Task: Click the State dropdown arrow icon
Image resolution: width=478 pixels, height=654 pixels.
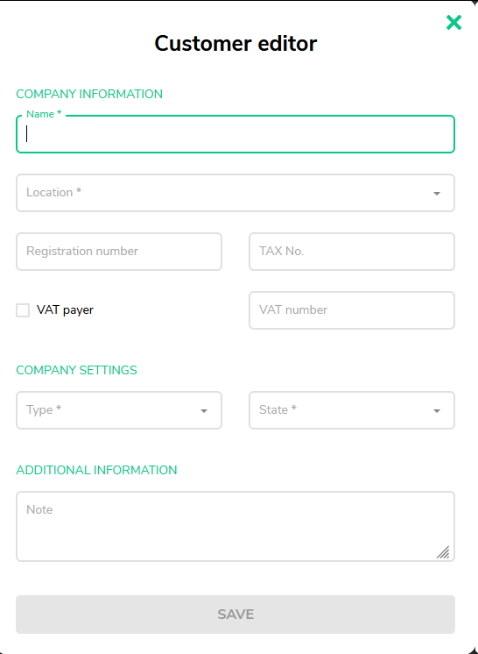Action: 436,411
